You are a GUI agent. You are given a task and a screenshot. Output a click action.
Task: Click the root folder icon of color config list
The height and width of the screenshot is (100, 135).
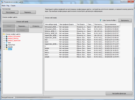(4, 34)
